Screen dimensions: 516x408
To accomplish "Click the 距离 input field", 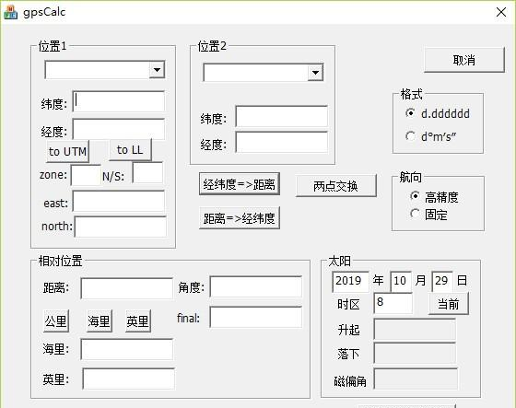I will click(127, 288).
